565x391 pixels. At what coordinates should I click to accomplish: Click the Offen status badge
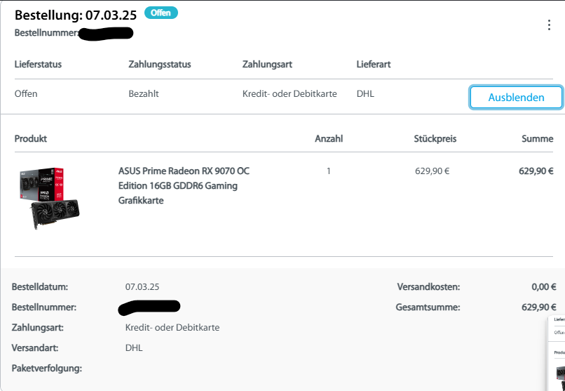[x=161, y=13]
